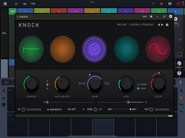
Task: Click the SUB knob
Action: (95, 84)
